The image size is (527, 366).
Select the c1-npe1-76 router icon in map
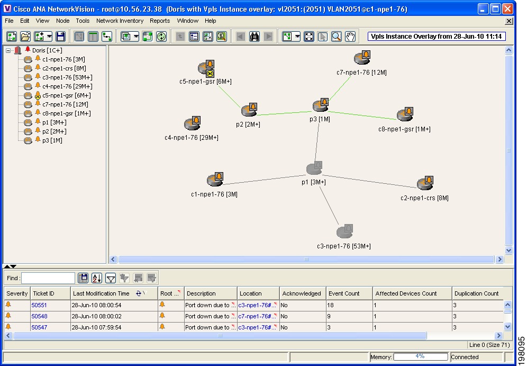point(215,180)
